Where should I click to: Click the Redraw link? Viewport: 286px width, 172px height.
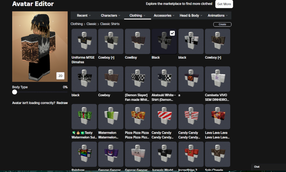click(62, 103)
